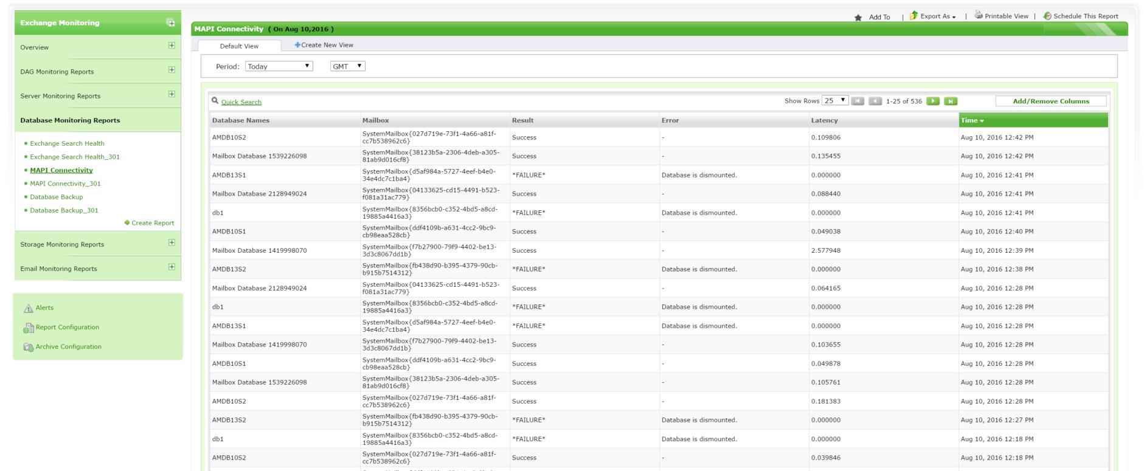Click the Export As icon

click(913, 16)
